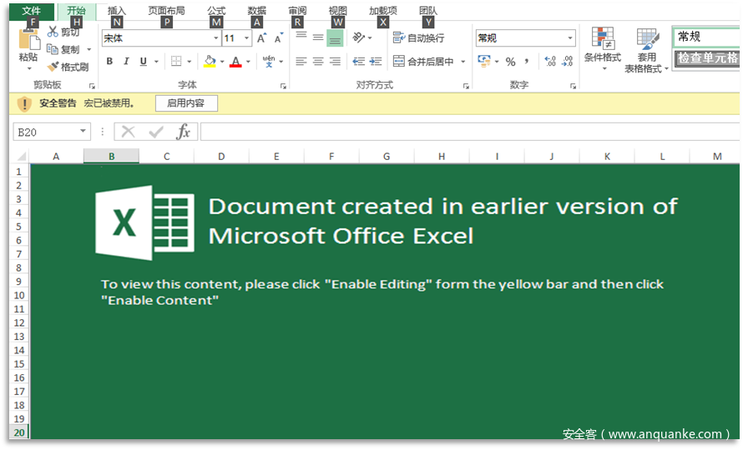743x450 pixels.
Task: Apply percent style to the cell
Action: click(510, 62)
